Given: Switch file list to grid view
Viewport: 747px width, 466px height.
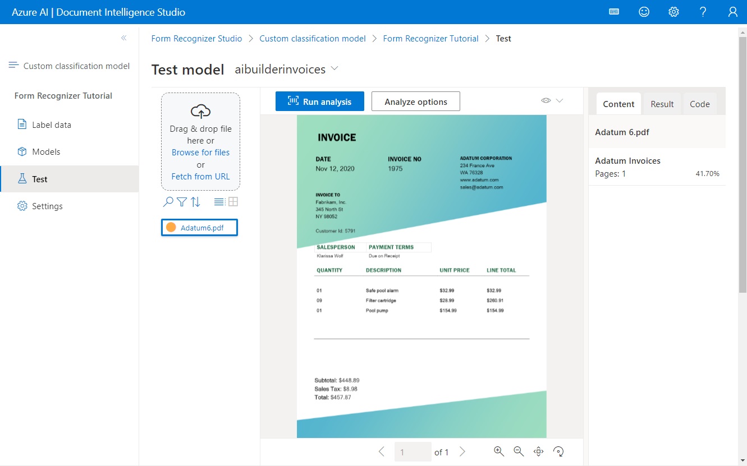Looking at the screenshot, I should 232,201.
